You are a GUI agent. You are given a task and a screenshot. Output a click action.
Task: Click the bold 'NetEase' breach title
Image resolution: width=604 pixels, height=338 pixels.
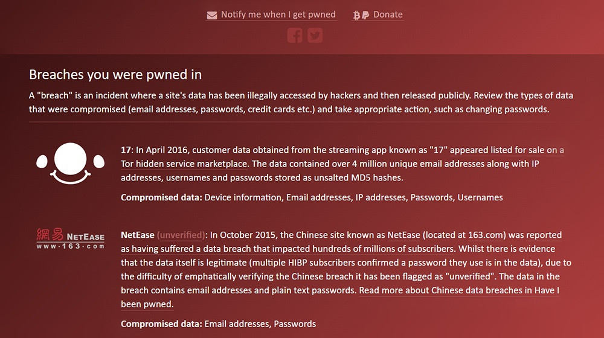(x=138, y=235)
